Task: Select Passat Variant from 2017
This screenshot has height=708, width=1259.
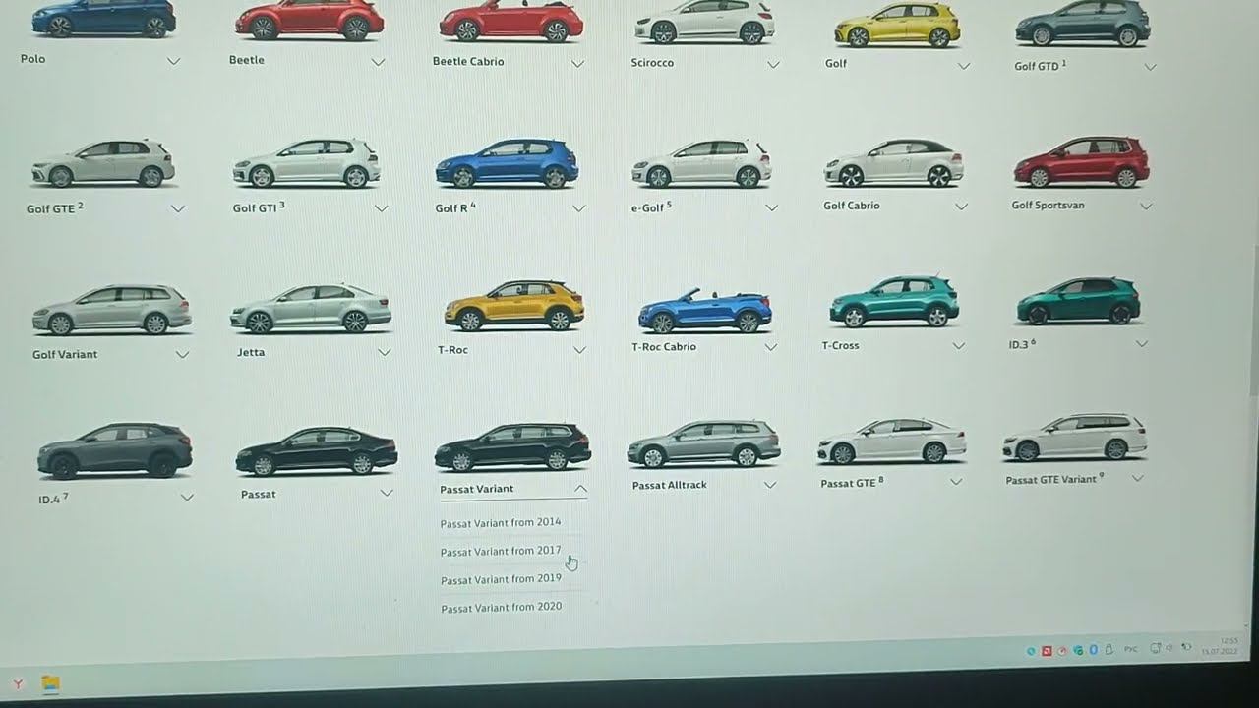Action: pyautogui.click(x=501, y=552)
